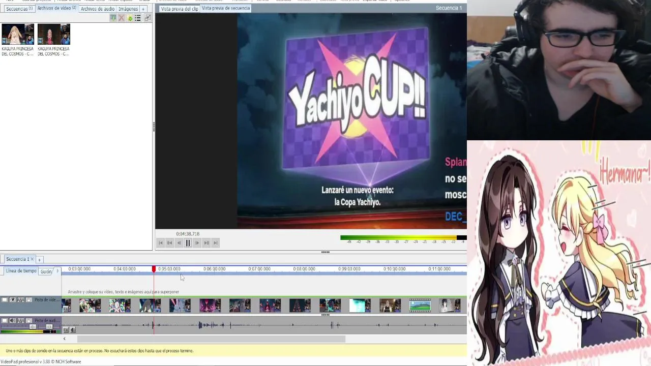Image resolution: width=651 pixels, height=366 pixels.
Task: Click the Secuencia 1 label above the preview
Action: tap(449, 8)
